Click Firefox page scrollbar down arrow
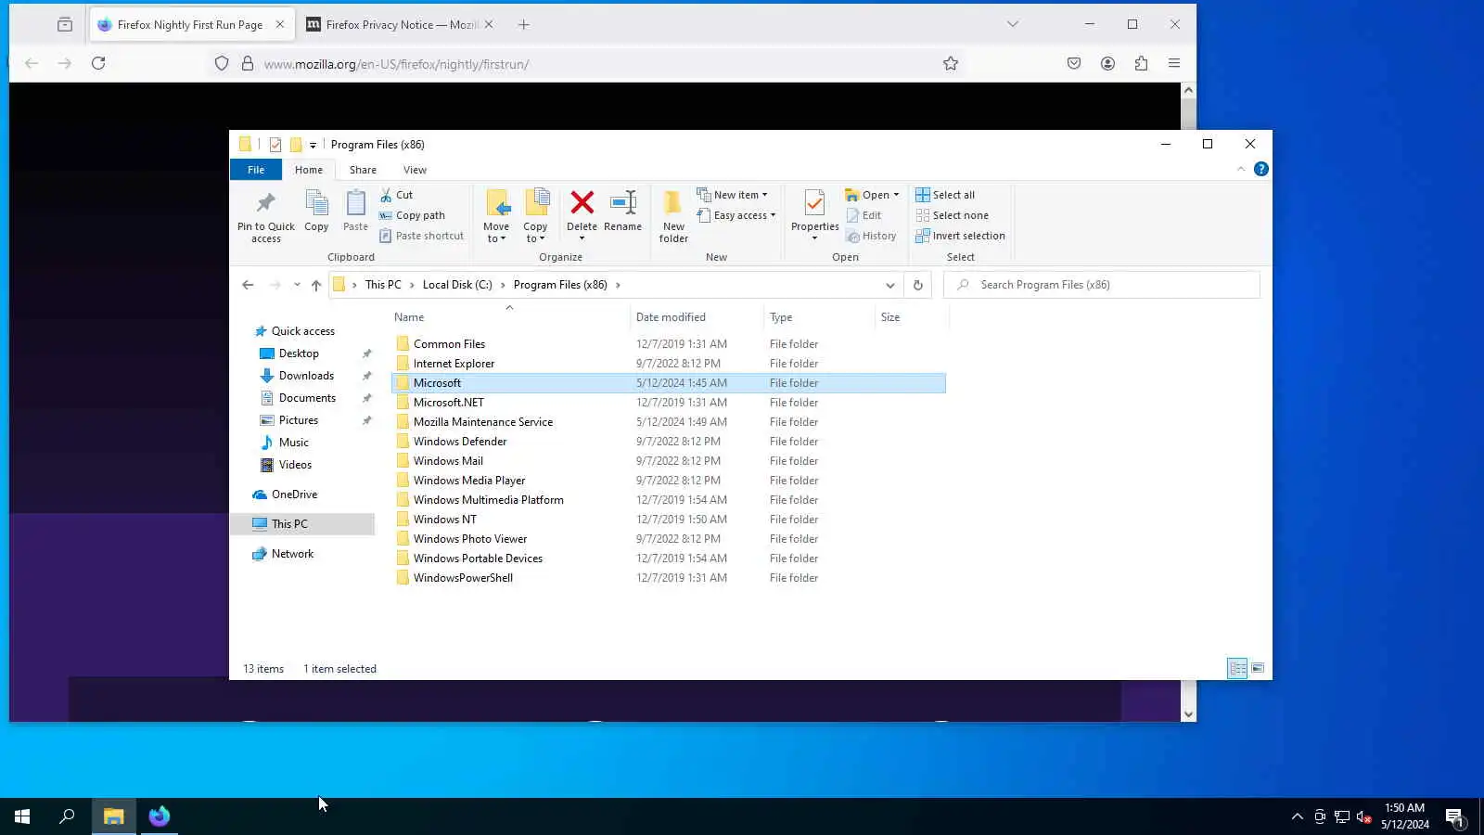Image resolution: width=1484 pixels, height=835 pixels. click(x=1188, y=714)
